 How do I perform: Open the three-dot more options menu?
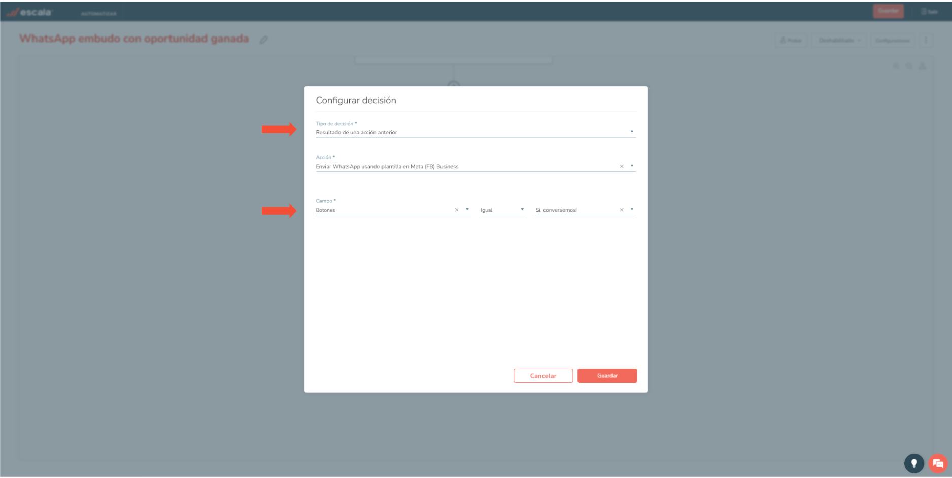[x=926, y=40]
